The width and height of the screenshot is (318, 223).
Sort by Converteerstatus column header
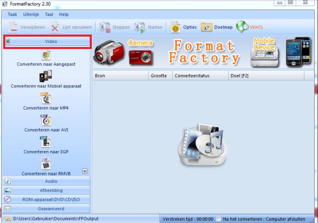click(x=200, y=76)
